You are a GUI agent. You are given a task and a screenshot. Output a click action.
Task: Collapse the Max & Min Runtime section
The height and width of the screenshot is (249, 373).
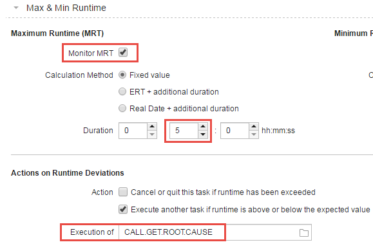[16, 8]
